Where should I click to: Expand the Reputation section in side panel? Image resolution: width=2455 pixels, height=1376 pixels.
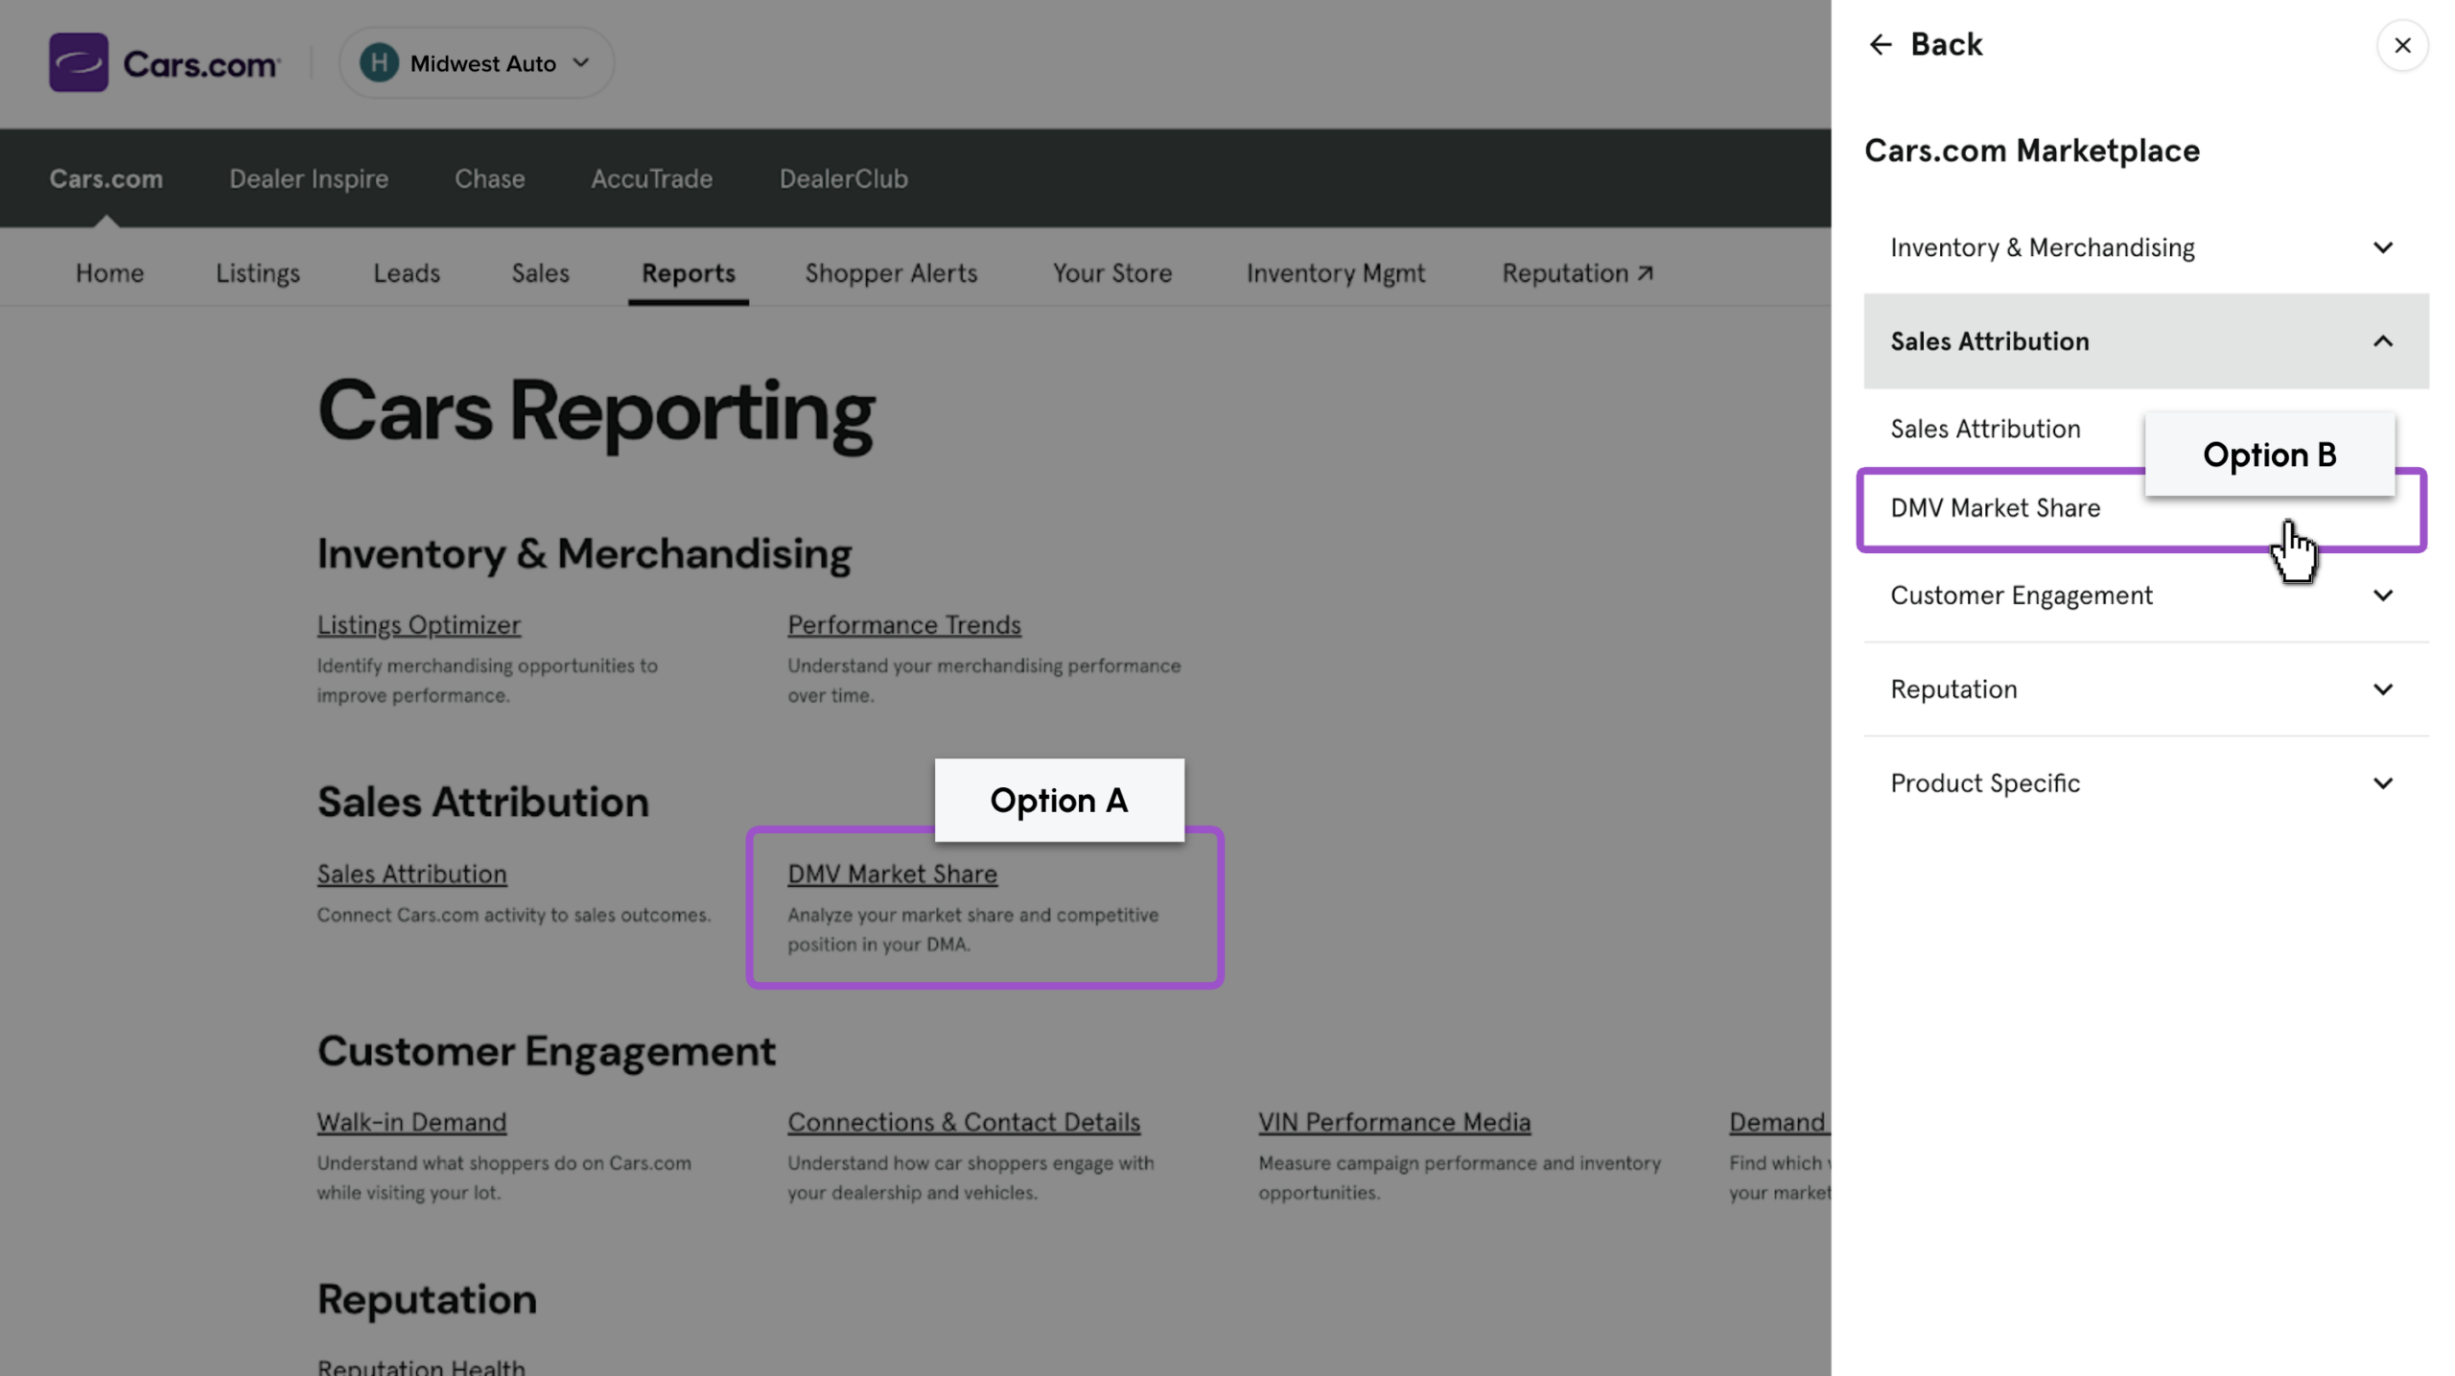[x=2146, y=689]
